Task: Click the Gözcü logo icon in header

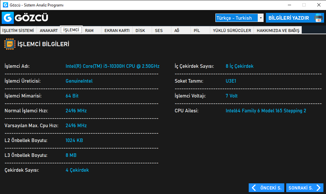Action: pyautogui.click(x=8, y=18)
